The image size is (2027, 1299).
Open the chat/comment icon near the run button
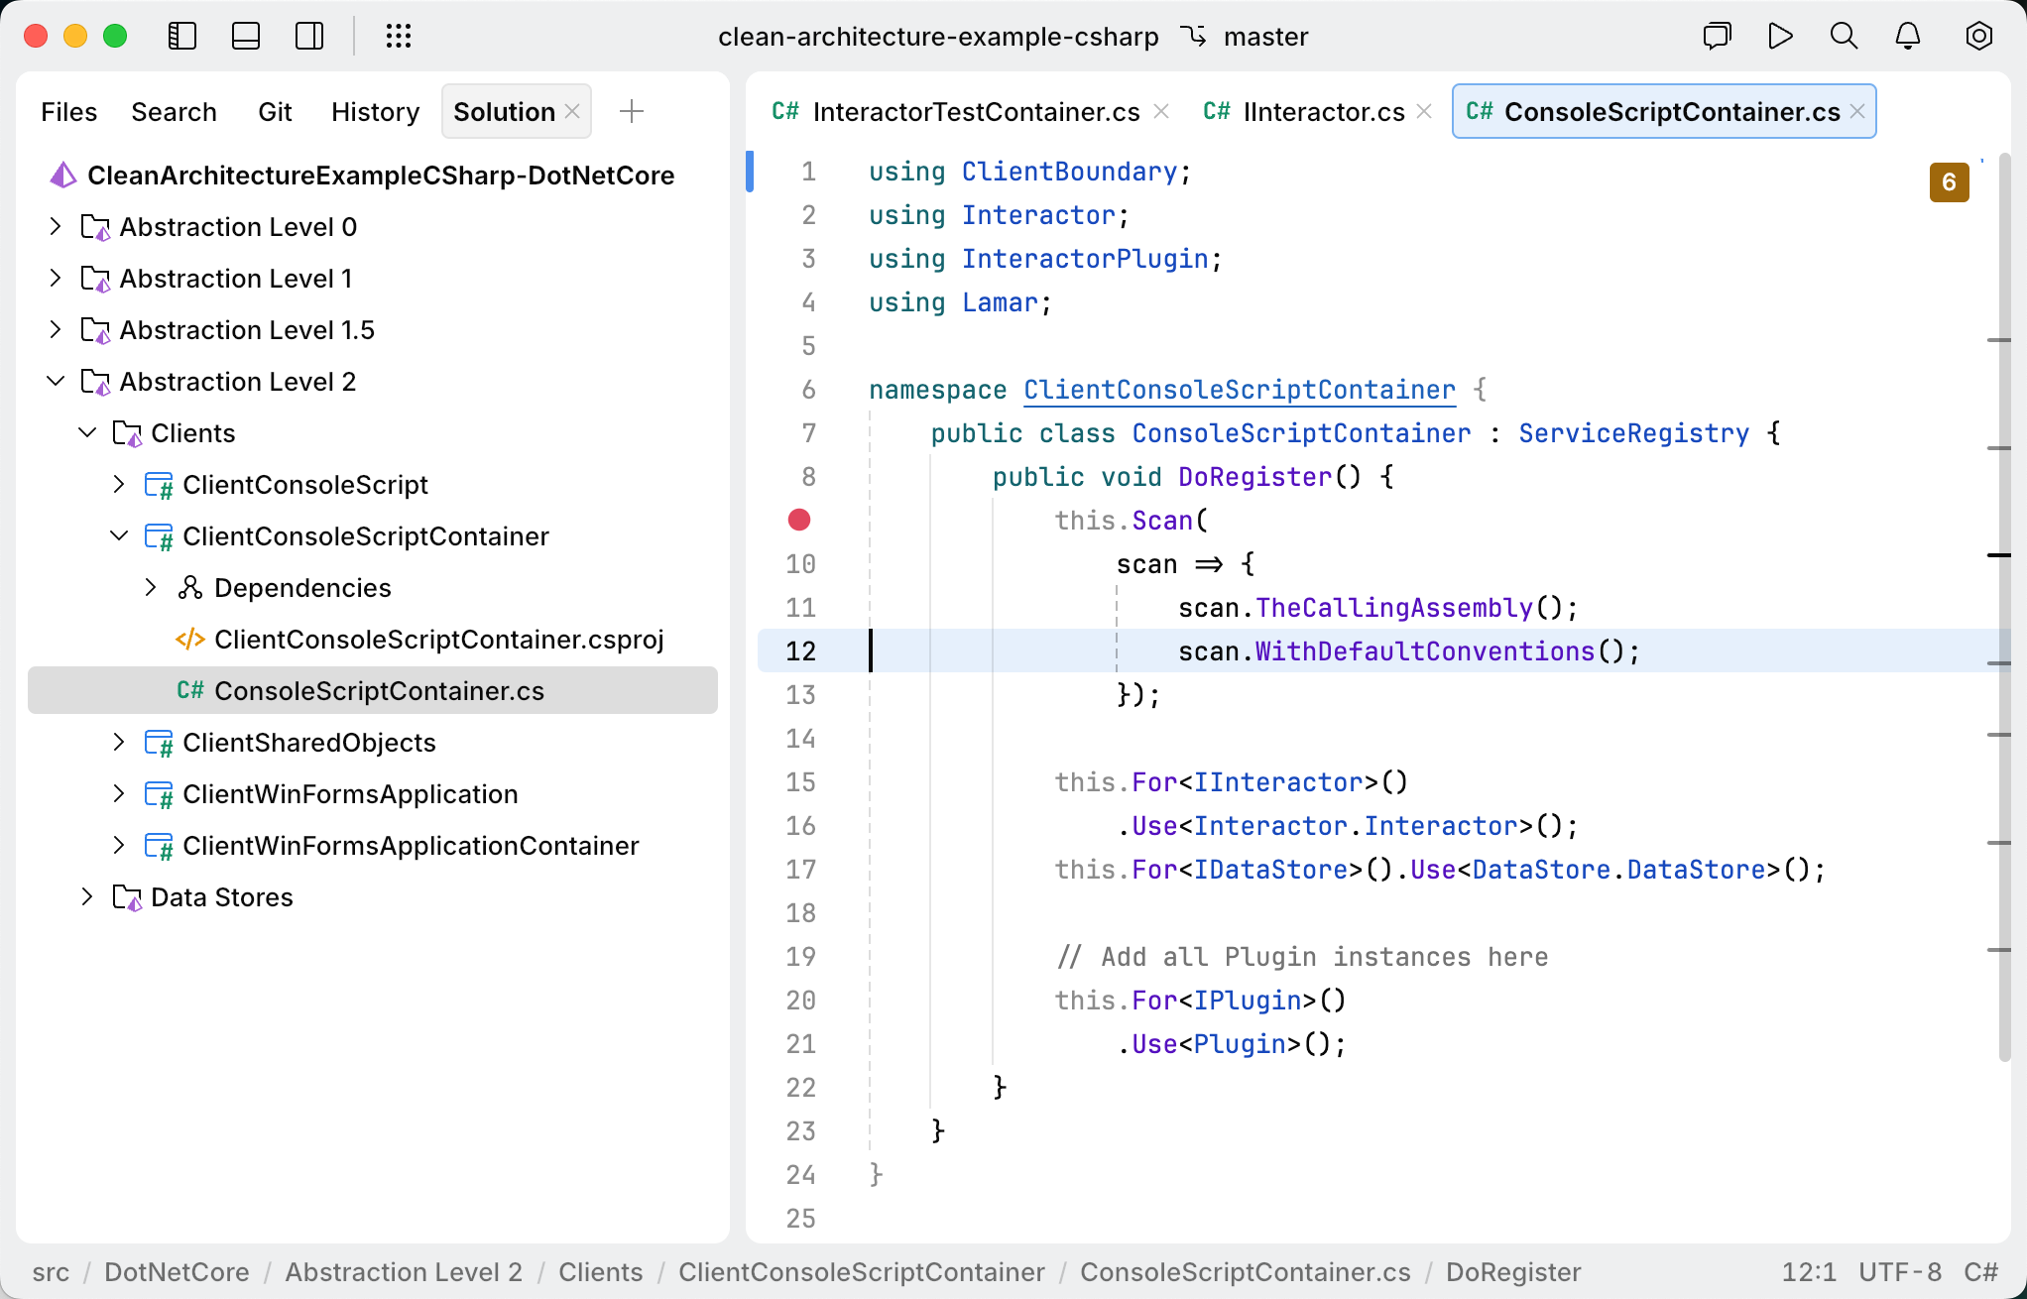1717,36
